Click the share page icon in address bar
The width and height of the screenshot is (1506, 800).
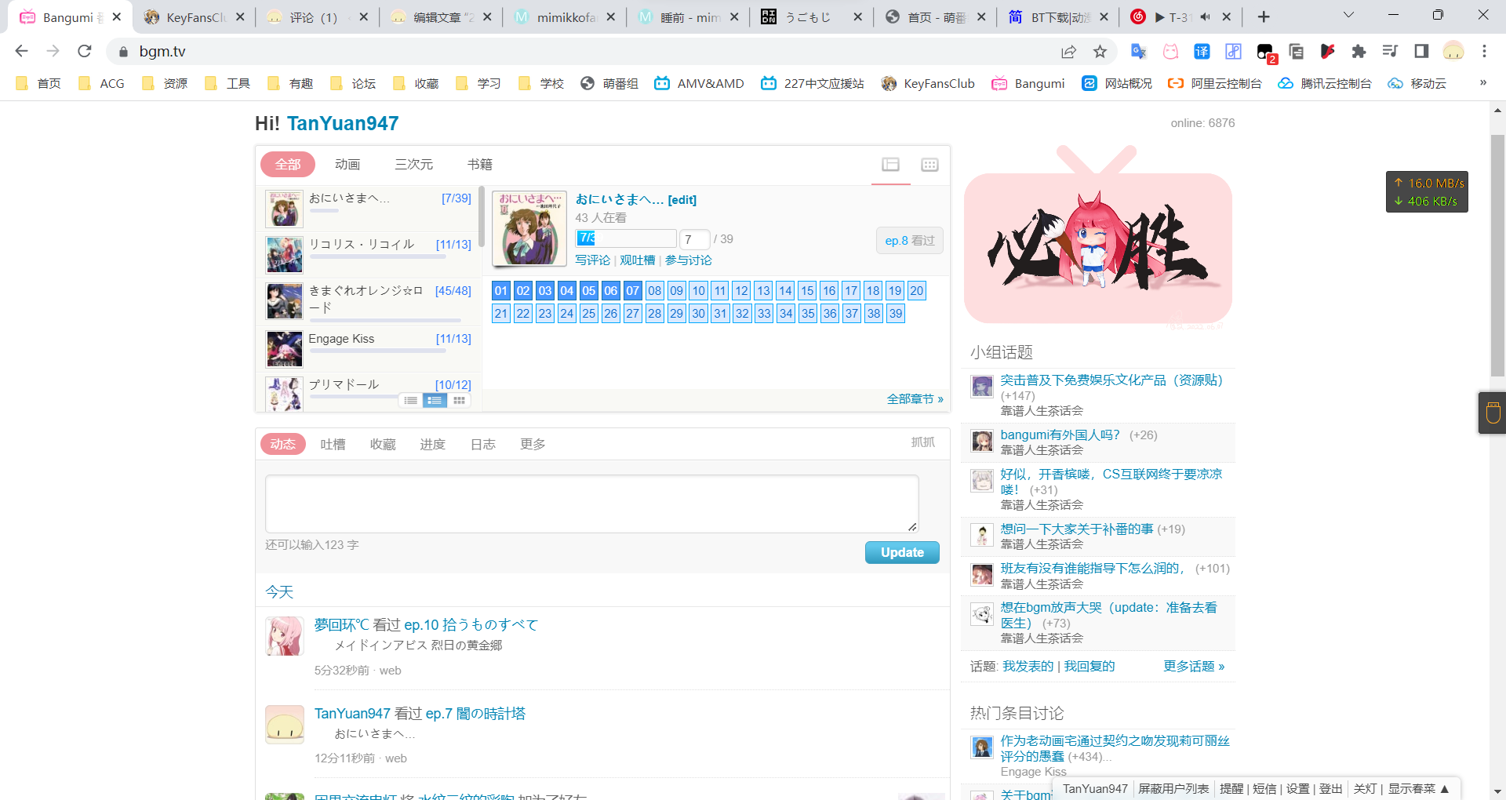pos(1068,51)
